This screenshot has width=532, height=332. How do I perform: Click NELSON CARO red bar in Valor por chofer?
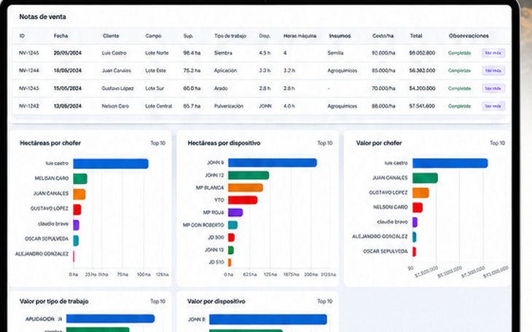(x=418, y=207)
